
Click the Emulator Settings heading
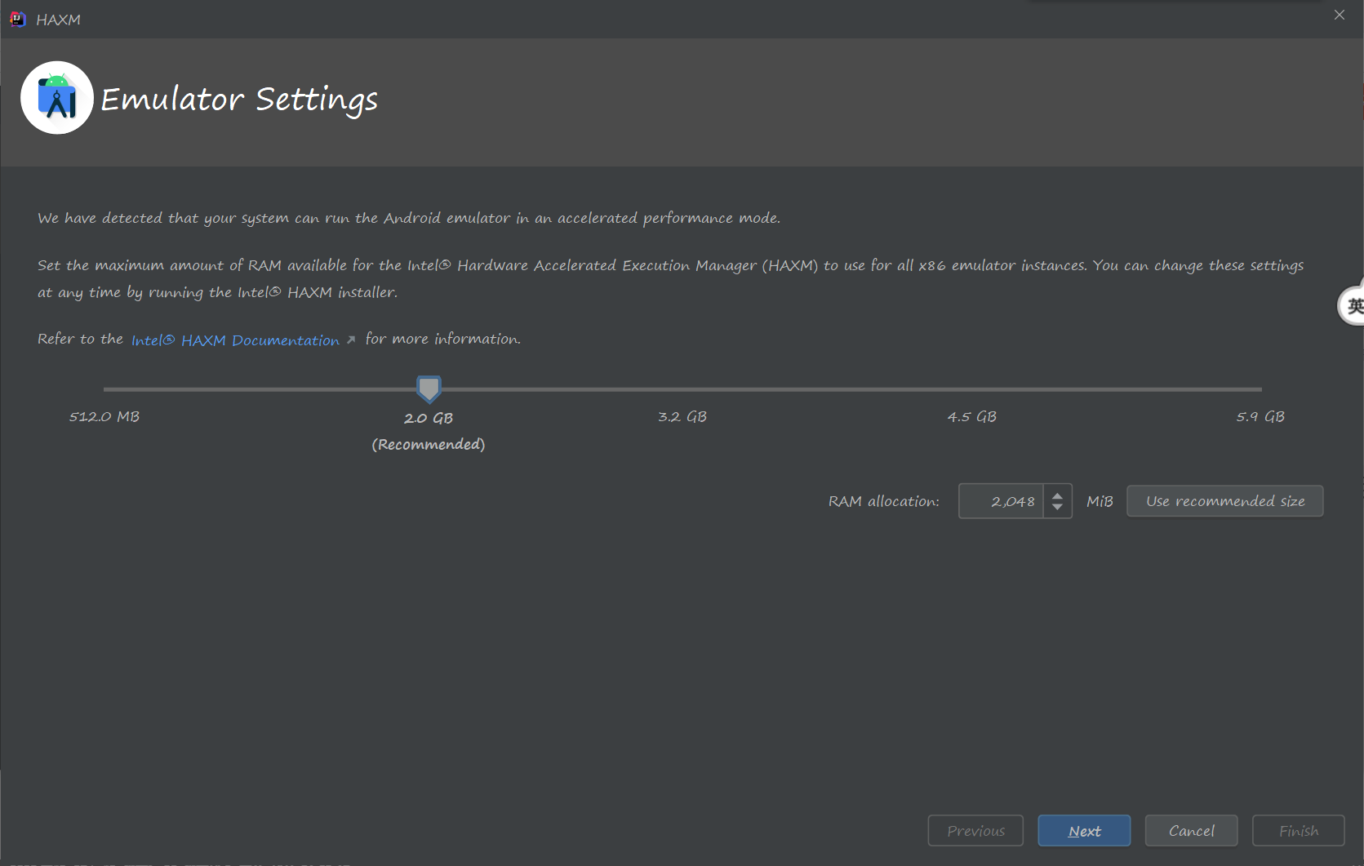(239, 100)
